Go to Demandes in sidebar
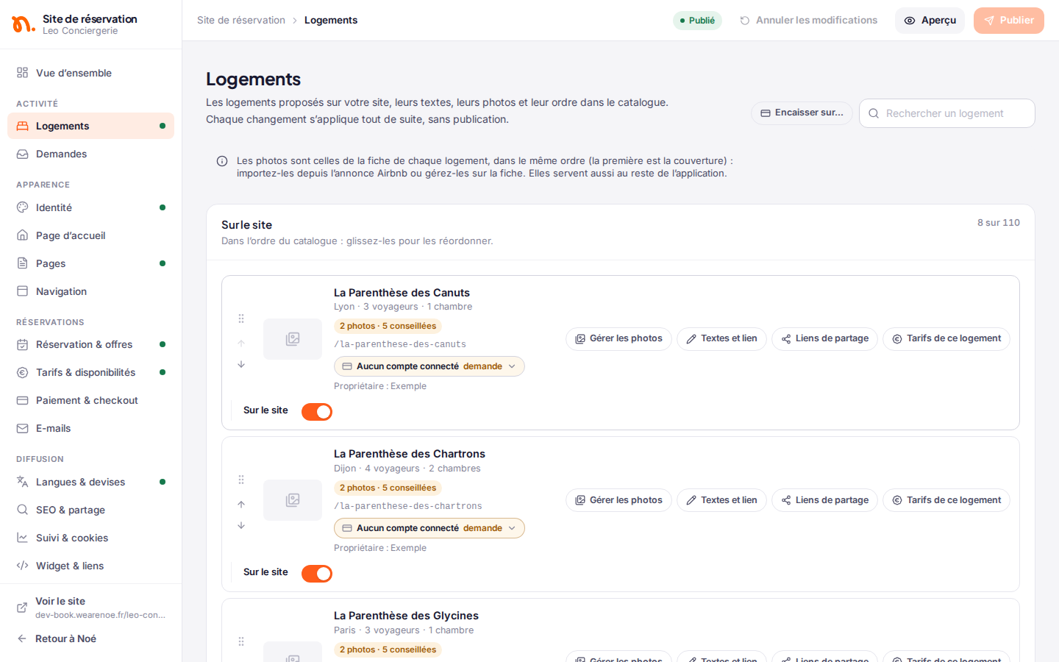The image size is (1059, 662). pyautogui.click(x=90, y=154)
